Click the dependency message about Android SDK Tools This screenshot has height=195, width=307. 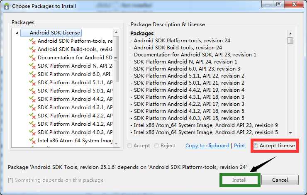click(127, 167)
